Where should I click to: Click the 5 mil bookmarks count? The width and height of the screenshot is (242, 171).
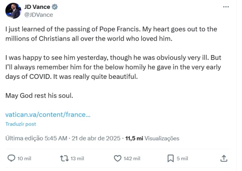point(182,159)
